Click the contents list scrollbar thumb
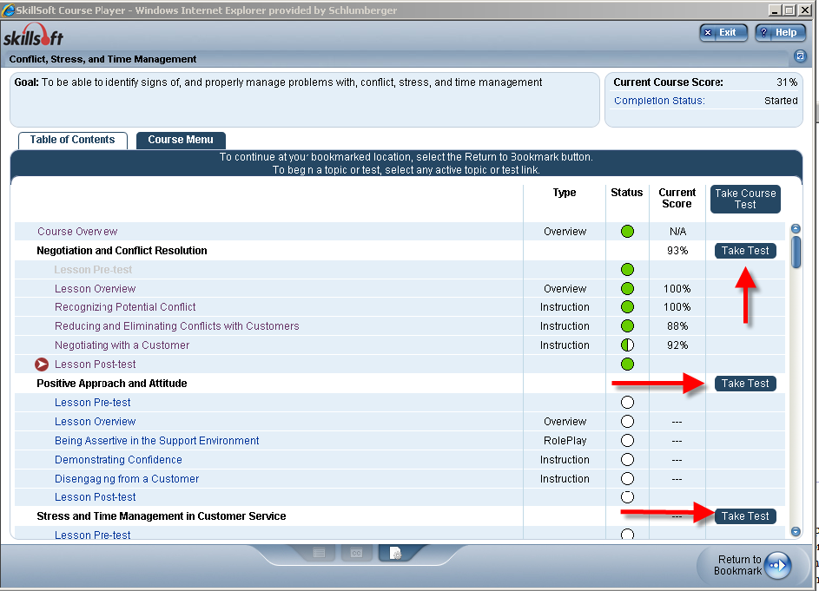 coord(796,253)
